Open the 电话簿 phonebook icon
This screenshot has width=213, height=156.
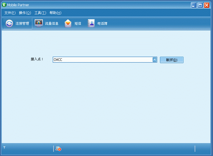[91, 24]
